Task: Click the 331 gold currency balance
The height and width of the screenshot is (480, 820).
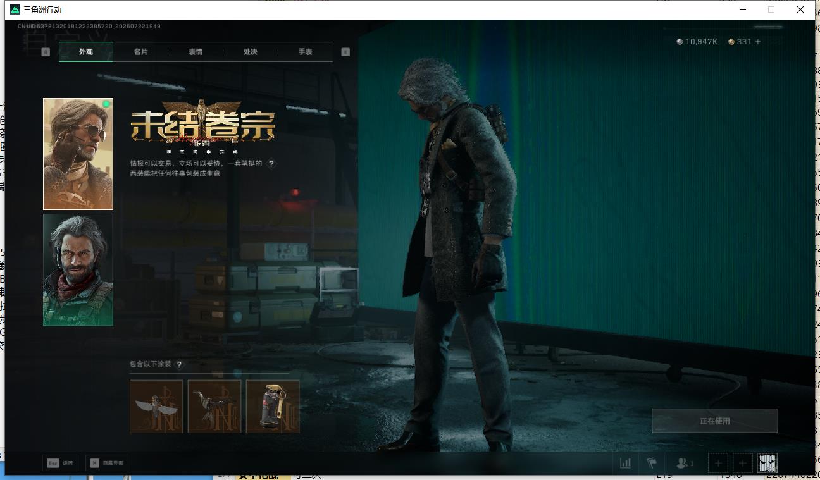Action: coord(740,42)
